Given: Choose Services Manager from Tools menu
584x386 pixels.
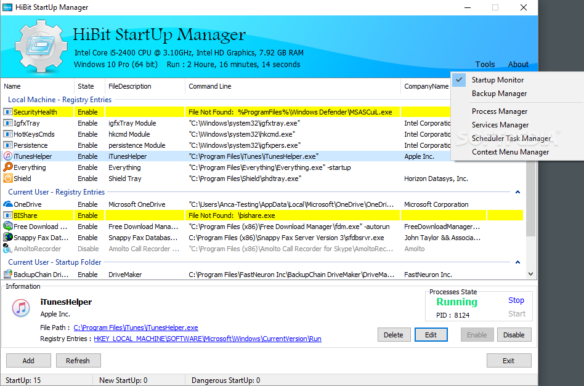Looking at the screenshot, I should (x=500, y=125).
